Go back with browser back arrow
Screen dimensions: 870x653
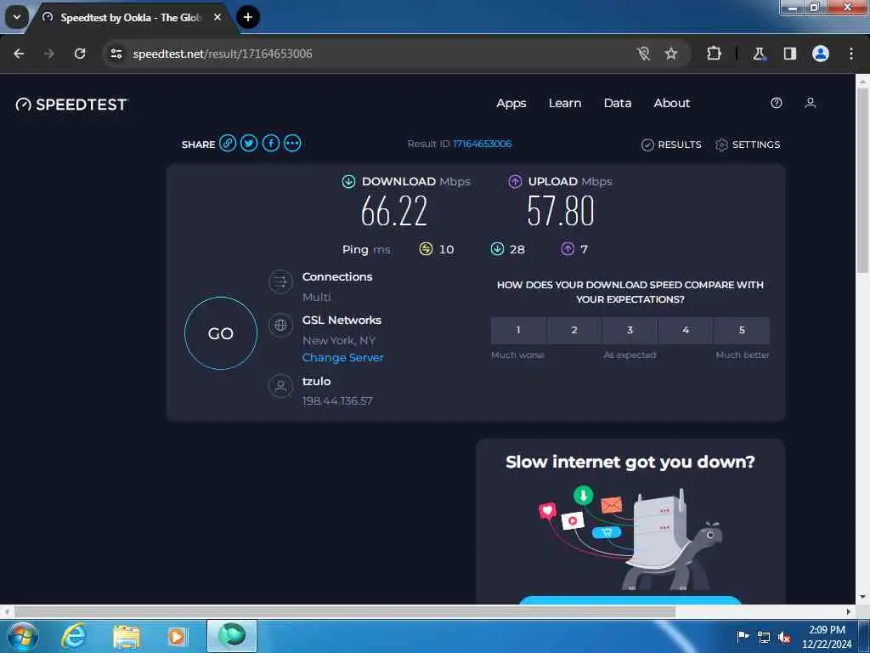coord(19,54)
